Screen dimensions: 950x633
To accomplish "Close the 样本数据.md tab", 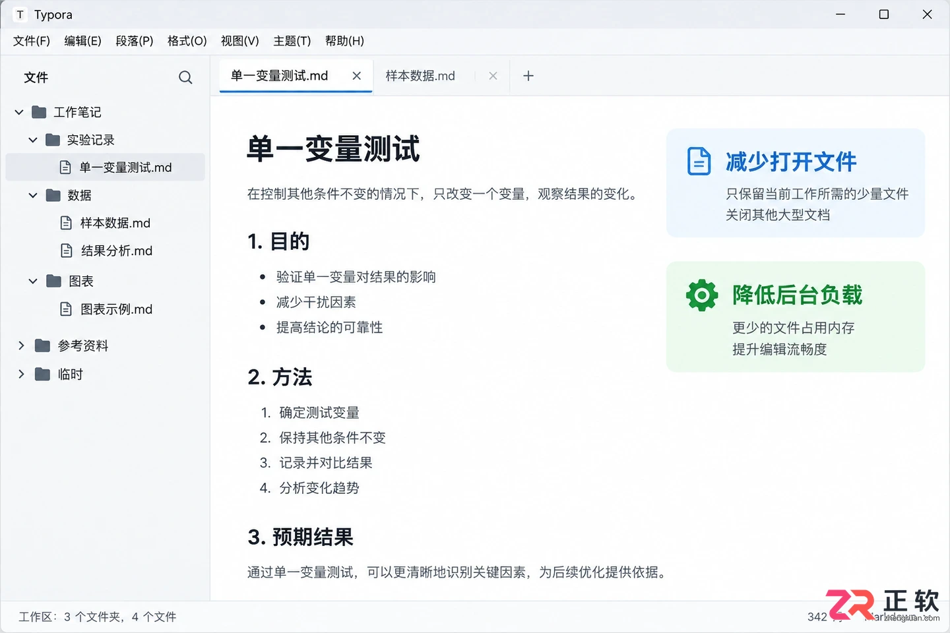I will pyautogui.click(x=493, y=76).
